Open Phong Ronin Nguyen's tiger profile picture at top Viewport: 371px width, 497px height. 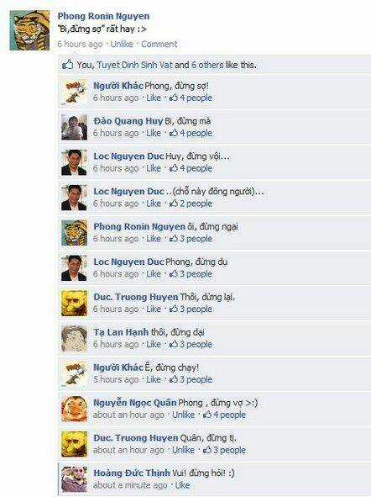point(29,30)
